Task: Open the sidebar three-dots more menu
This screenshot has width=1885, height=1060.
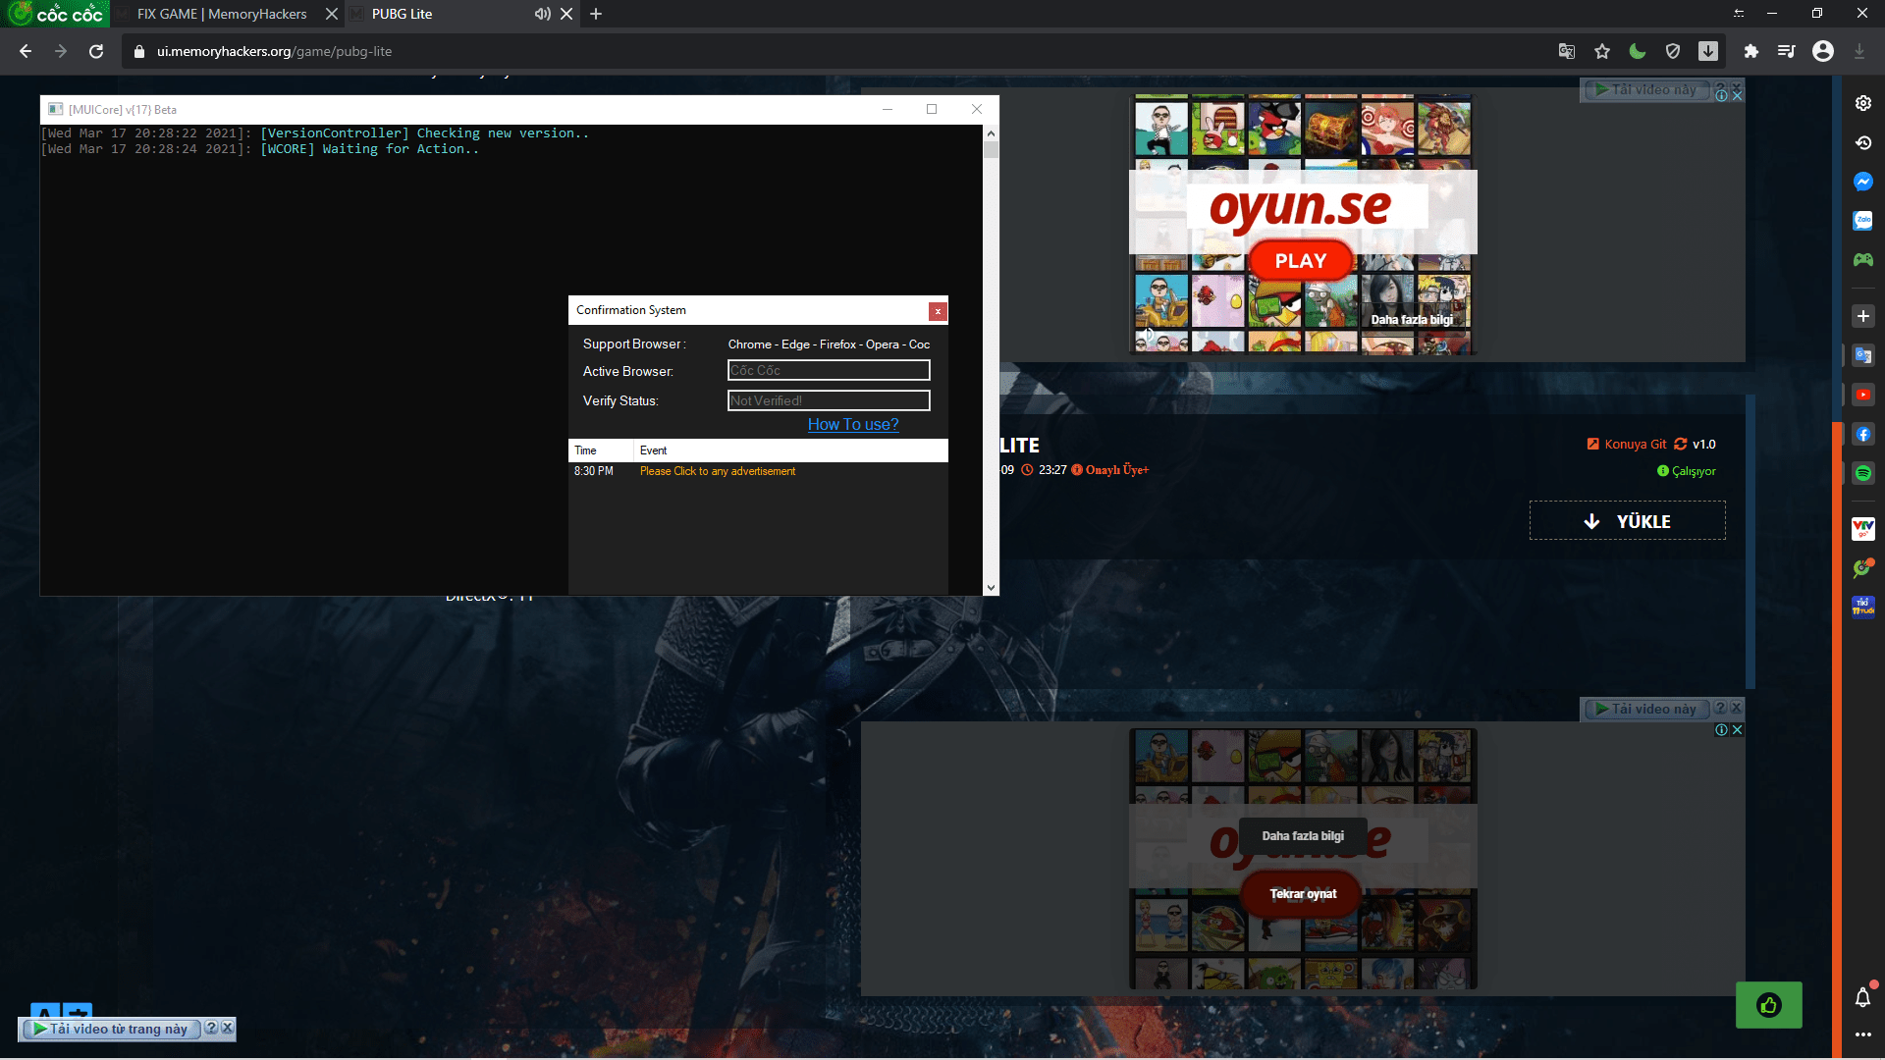Action: [x=1863, y=1034]
